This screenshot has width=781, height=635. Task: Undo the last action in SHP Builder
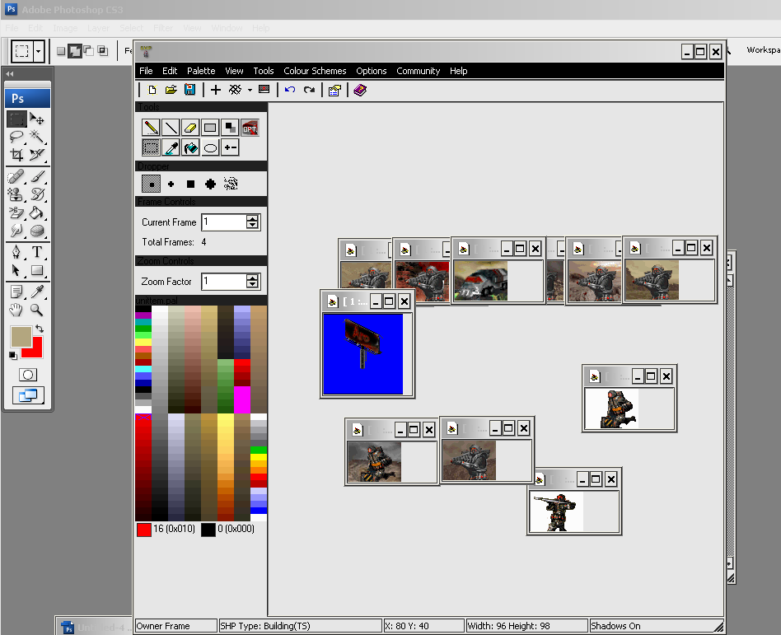(290, 90)
